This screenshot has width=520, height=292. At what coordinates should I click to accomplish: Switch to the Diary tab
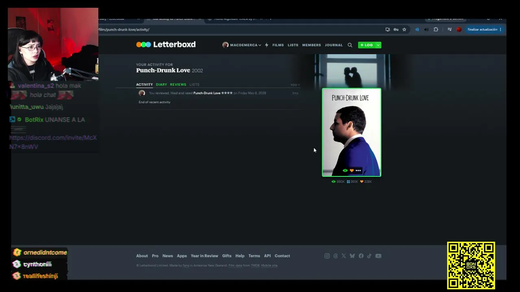[x=161, y=84]
